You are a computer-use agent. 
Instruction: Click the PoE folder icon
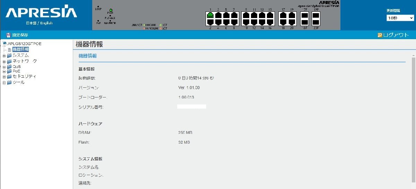click(x=9, y=71)
